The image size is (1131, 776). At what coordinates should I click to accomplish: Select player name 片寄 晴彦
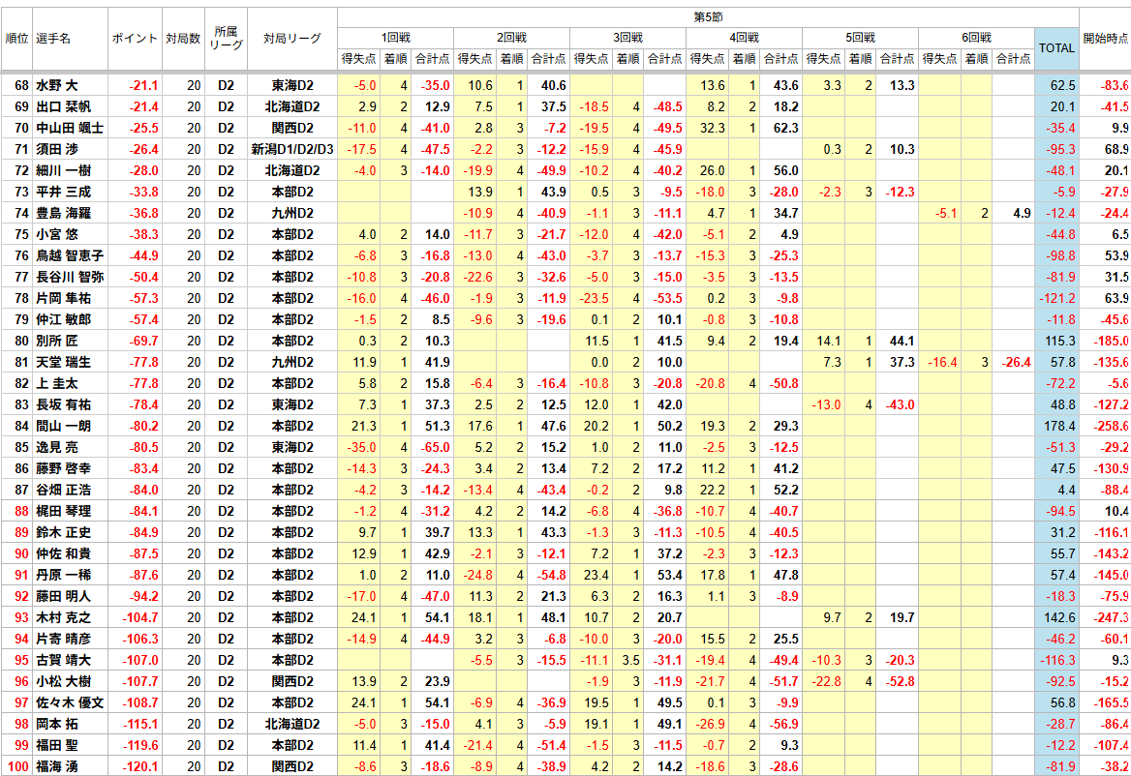(x=64, y=639)
